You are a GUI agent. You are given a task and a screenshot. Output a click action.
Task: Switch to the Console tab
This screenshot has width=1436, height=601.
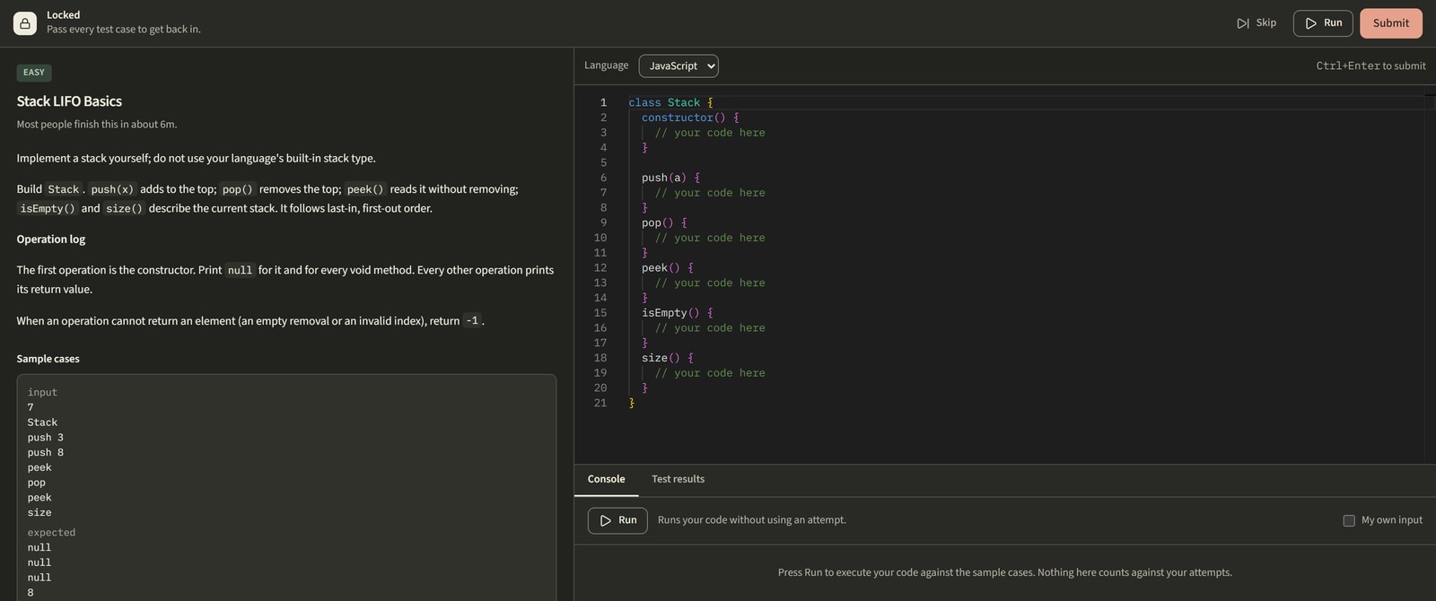606,479
